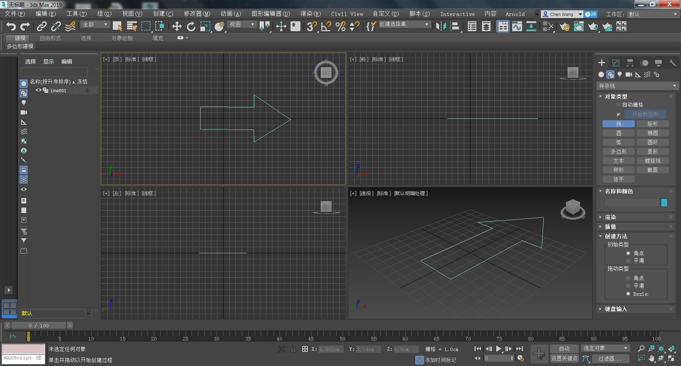Select Bezier under 拖动类型

click(628, 294)
